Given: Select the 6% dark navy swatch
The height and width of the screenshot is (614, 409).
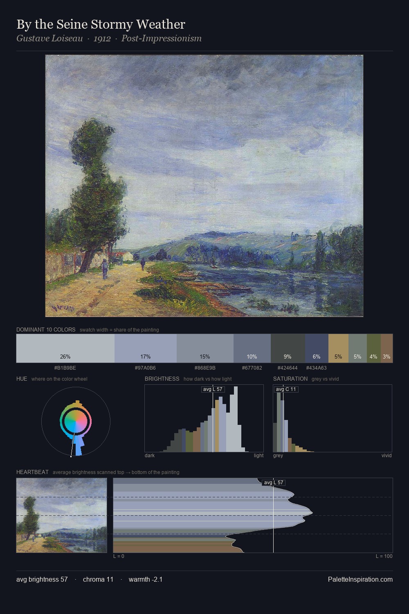Looking at the screenshot, I should pyautogui.click(x=317, y=348).
